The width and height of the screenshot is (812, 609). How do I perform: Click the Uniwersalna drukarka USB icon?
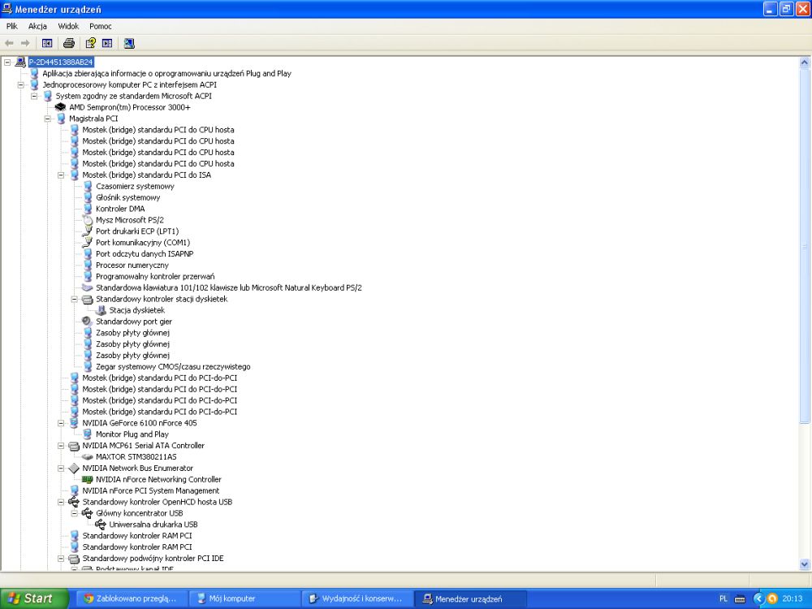tap(101, 525)
